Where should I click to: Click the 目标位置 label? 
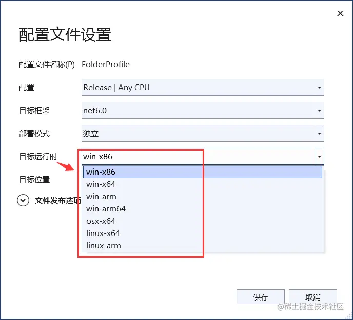coord(34,180)
